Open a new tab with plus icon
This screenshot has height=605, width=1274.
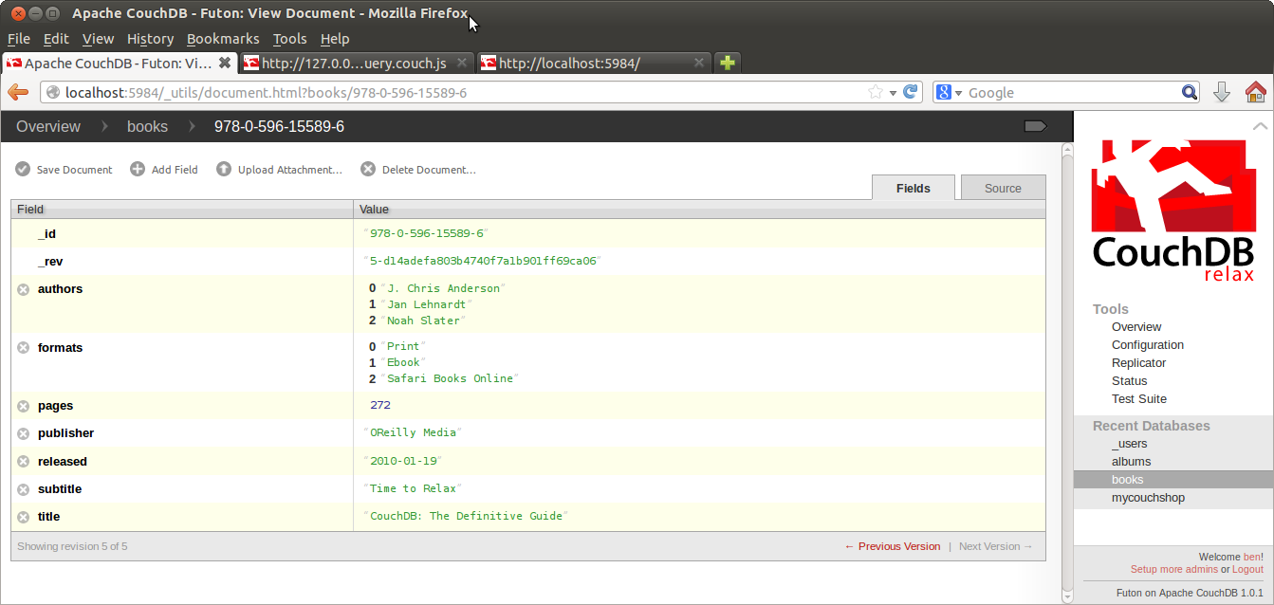coord(727,63)
